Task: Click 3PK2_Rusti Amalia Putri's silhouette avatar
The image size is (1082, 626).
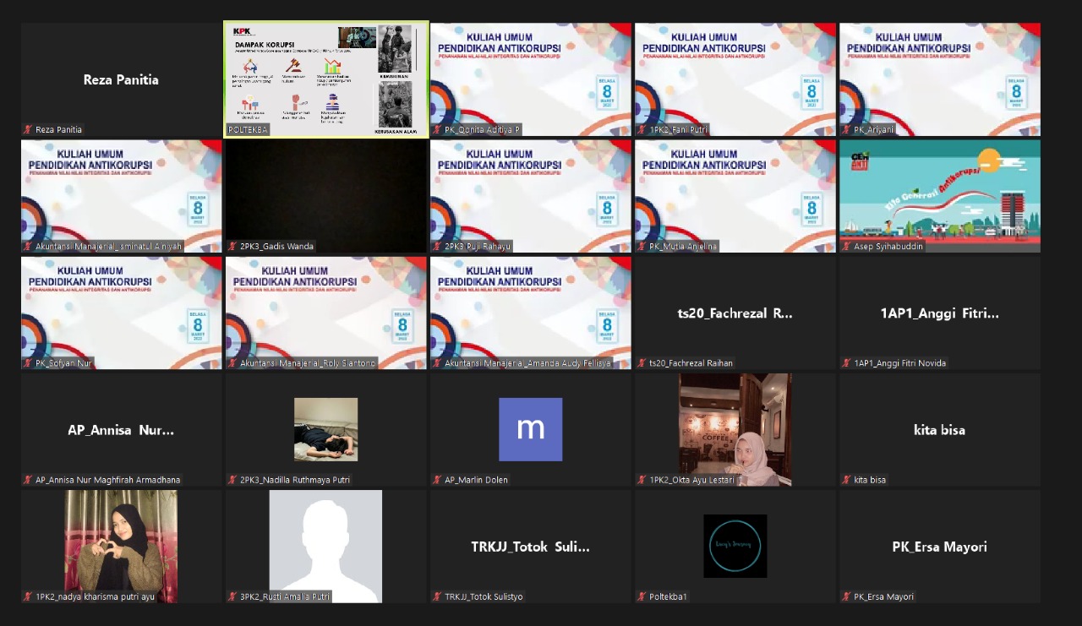Action: point(325,546)
